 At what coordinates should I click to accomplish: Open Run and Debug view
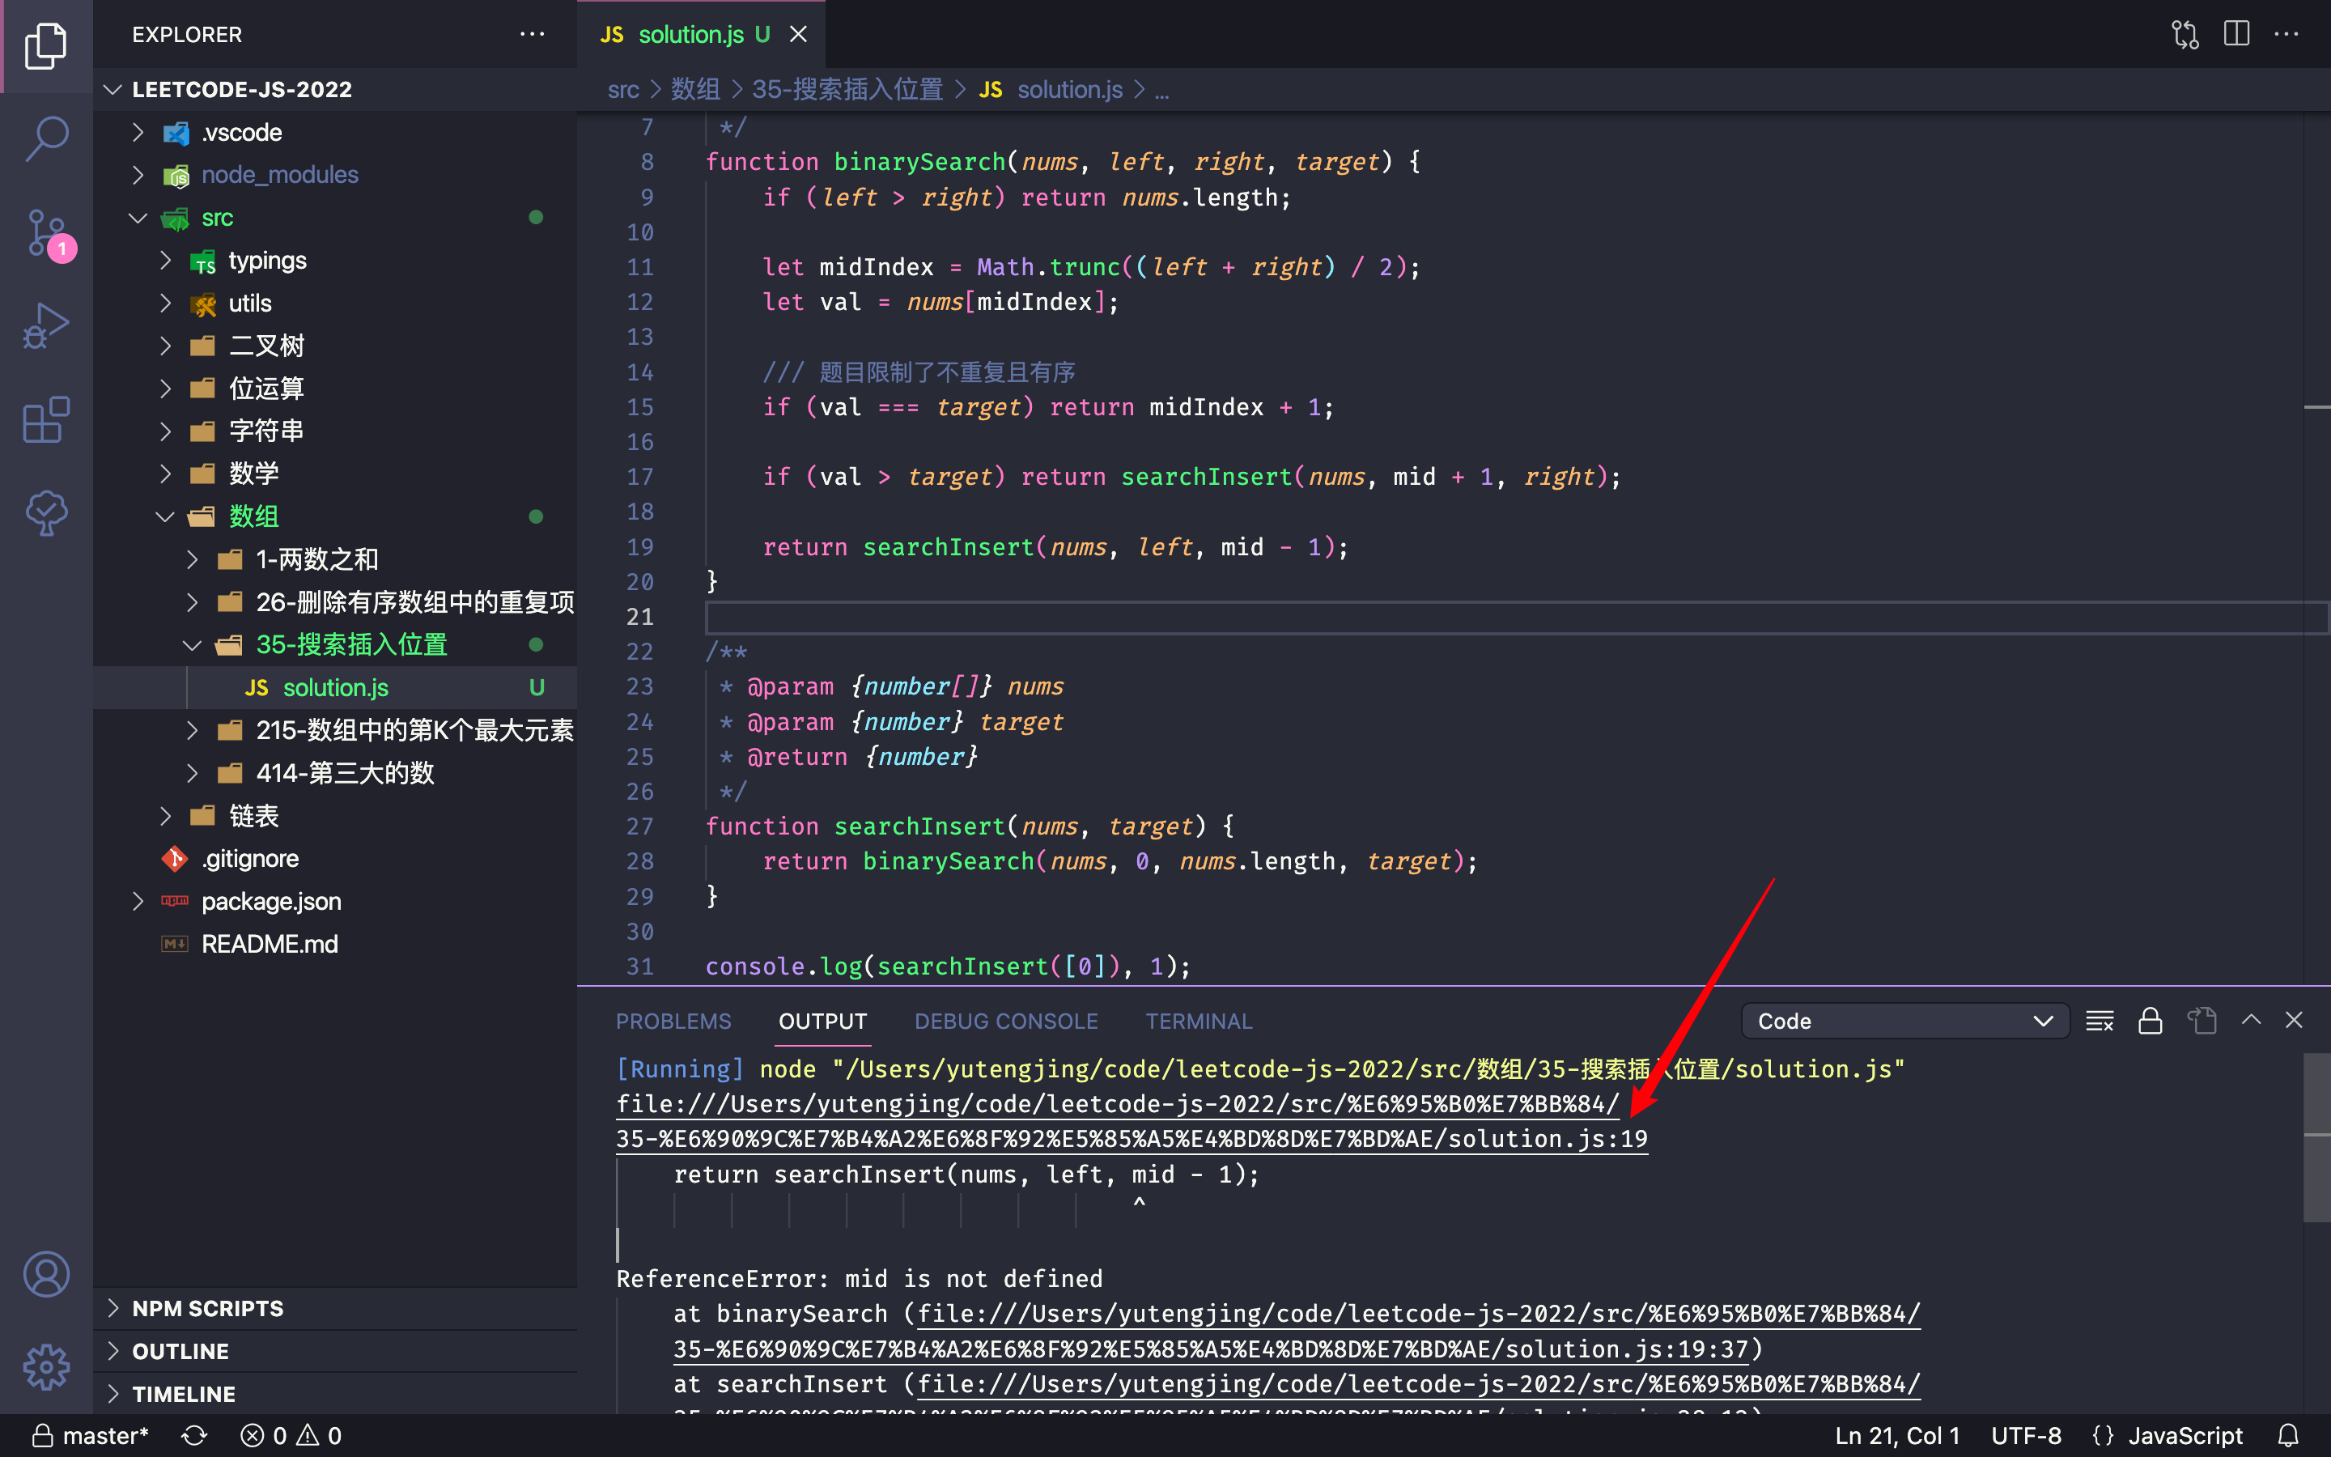point(46,325)
